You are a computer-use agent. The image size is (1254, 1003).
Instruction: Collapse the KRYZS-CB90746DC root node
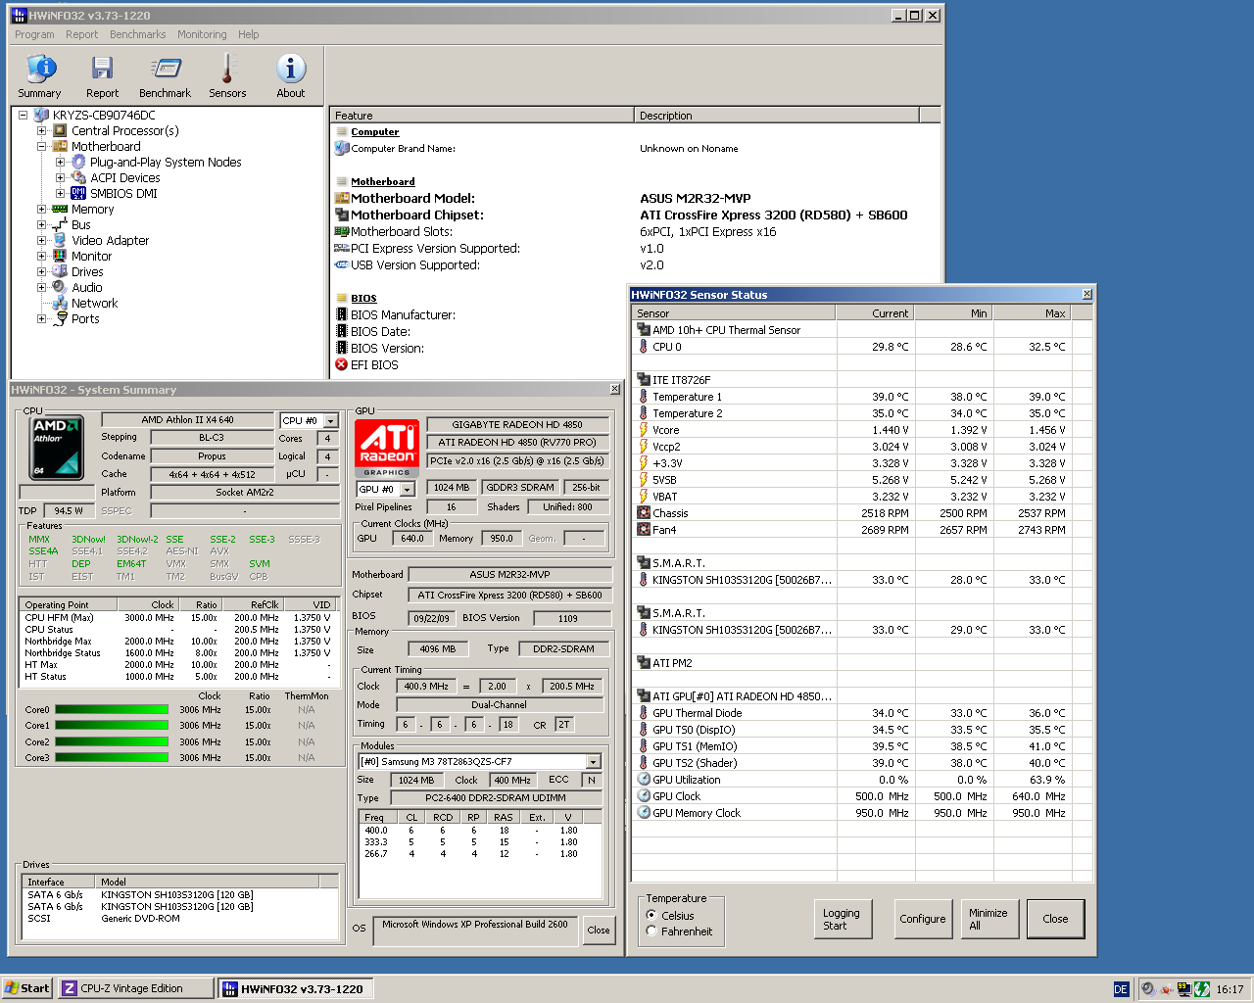23,115
